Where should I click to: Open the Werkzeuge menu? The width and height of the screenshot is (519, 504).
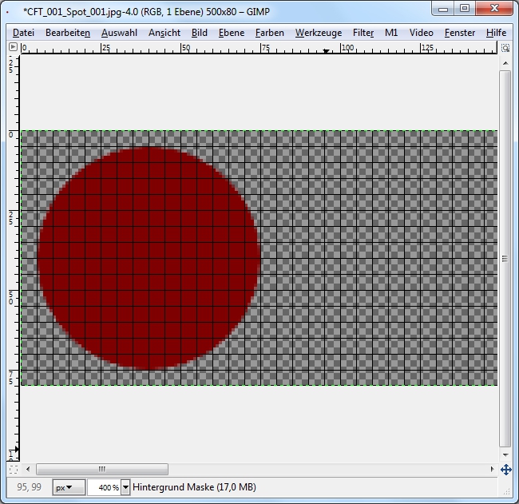click(x=319, y=33)
